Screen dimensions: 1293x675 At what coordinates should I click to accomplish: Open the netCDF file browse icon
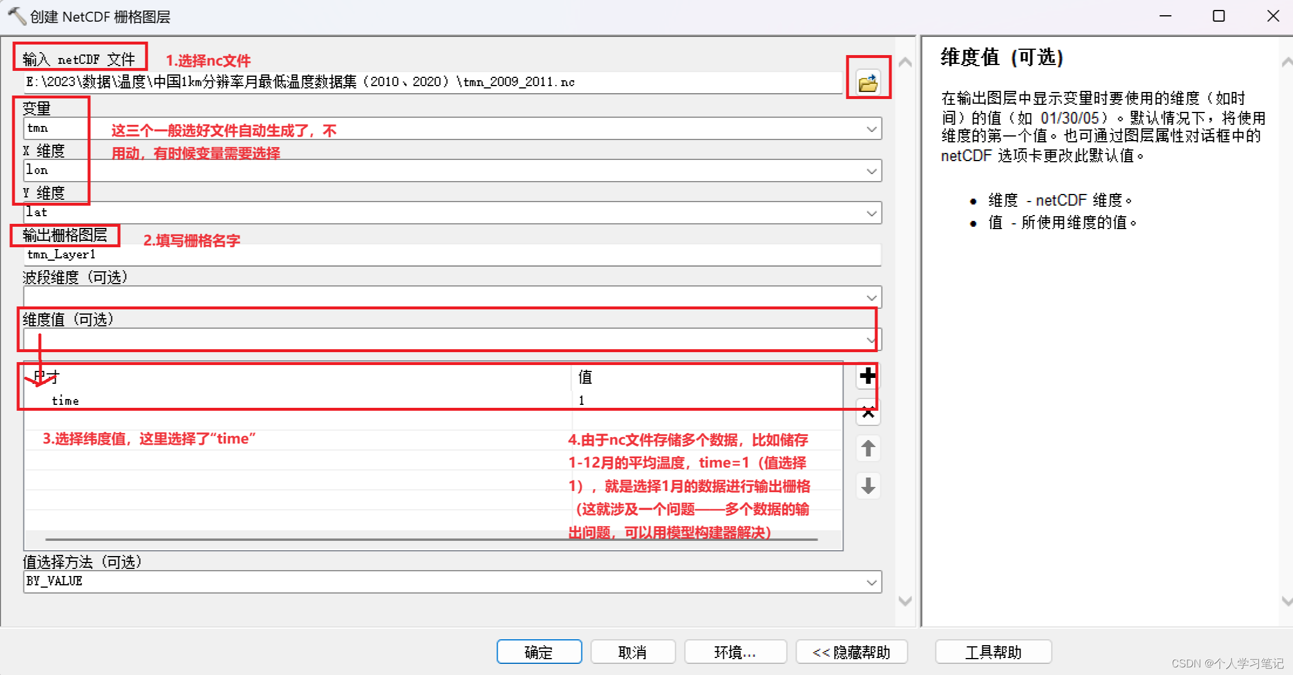869,81
